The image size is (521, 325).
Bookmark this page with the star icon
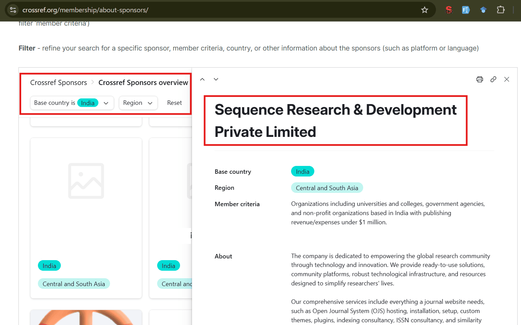425,10
